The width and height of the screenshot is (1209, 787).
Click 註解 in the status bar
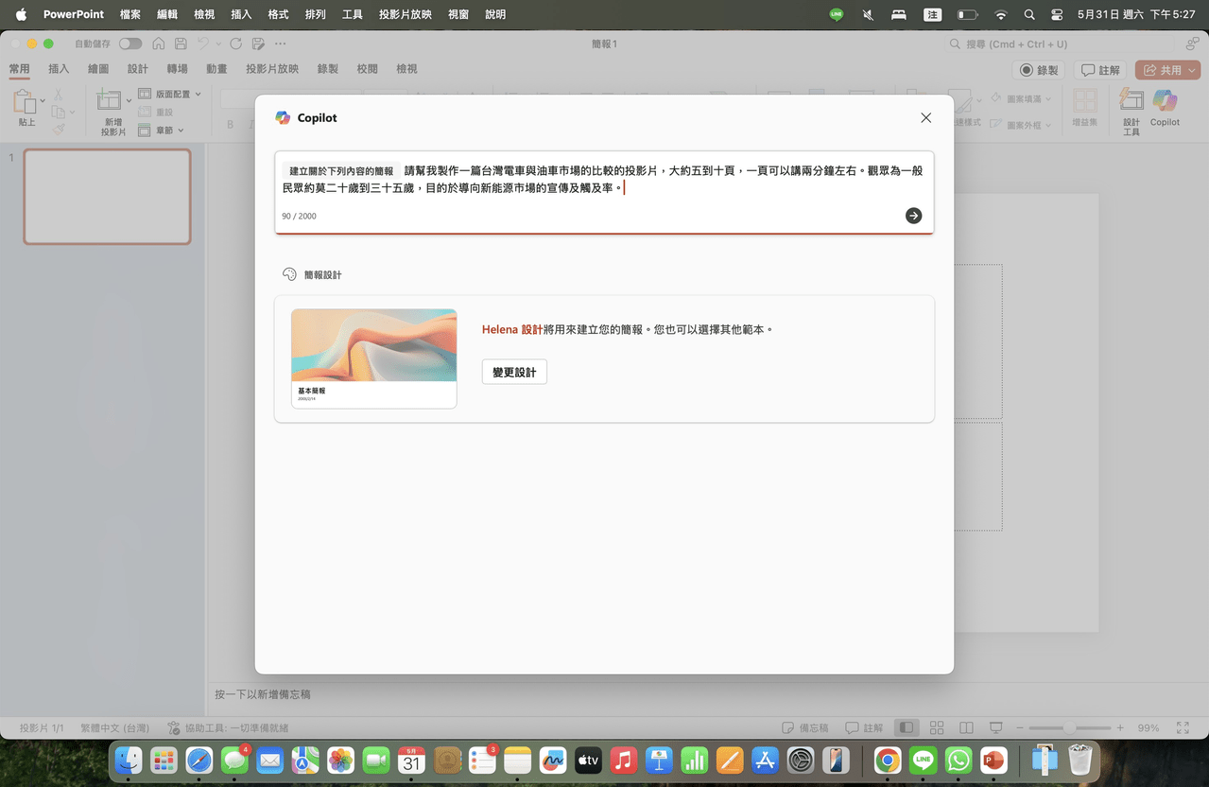pos(864,728)
